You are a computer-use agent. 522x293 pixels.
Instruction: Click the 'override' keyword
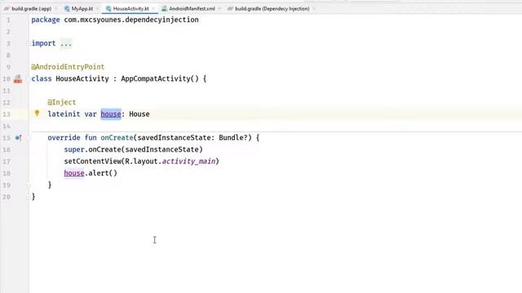(x=64, y=138)
